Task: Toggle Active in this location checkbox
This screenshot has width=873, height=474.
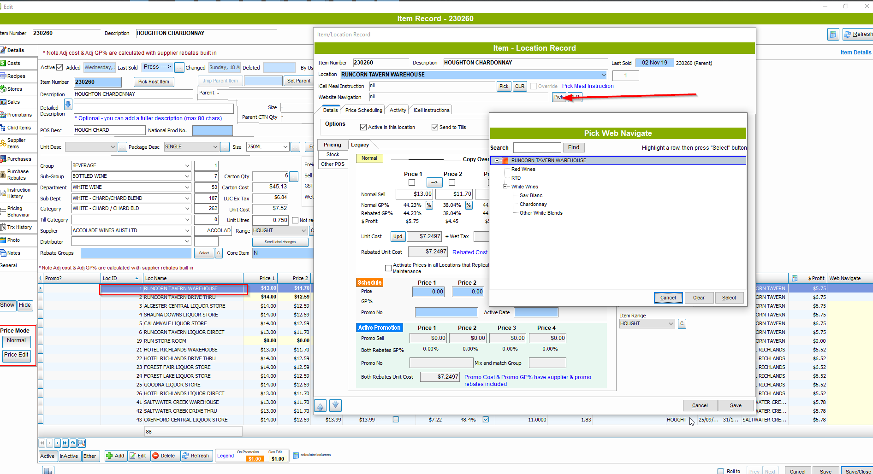Action: click(363, 127)
